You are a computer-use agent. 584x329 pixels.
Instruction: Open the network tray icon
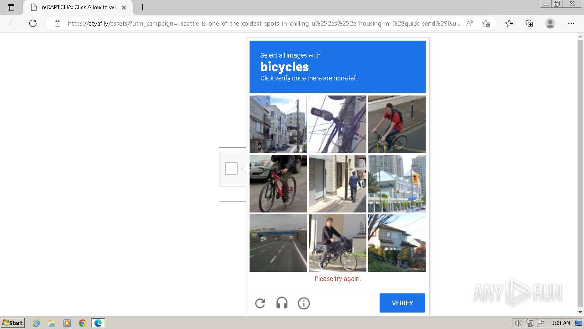pos(530,323)
